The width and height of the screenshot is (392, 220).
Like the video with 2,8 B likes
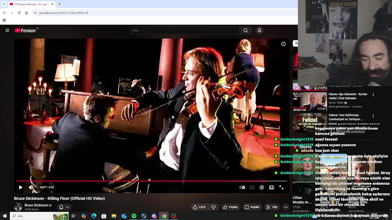(x=199, y=207)
